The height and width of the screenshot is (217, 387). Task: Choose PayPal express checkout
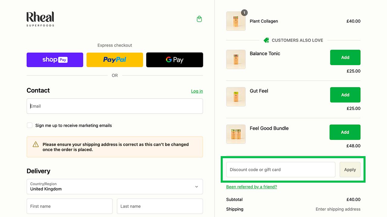click(x=115, y=60)
